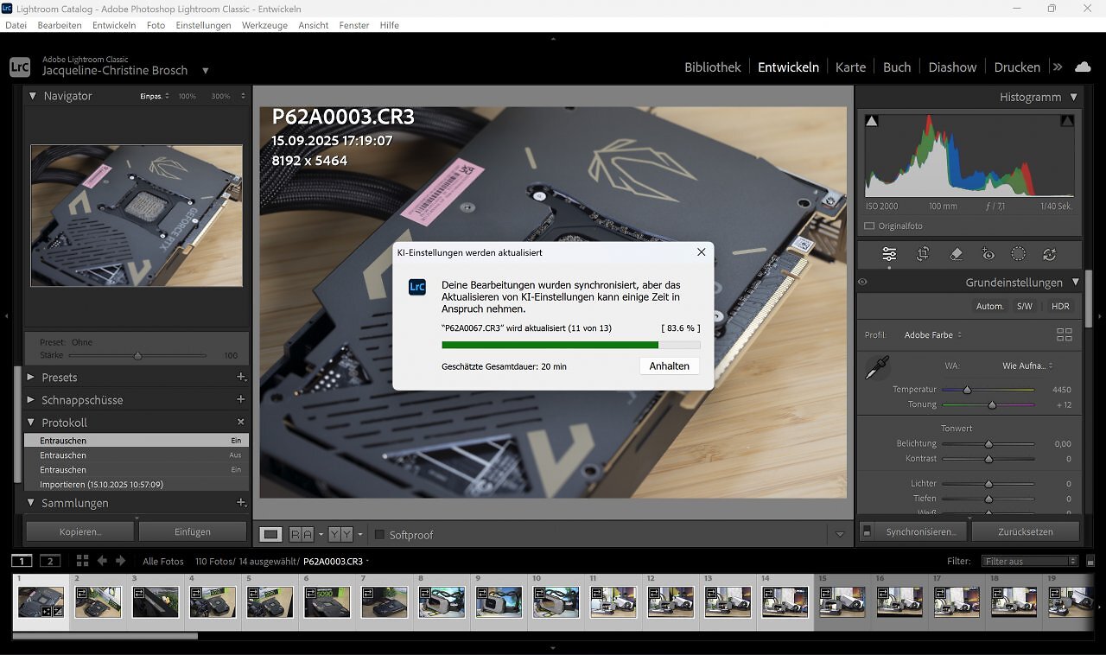1106x655 pixels.
Task: Open second window display 2
Action: tap(50, 561)
